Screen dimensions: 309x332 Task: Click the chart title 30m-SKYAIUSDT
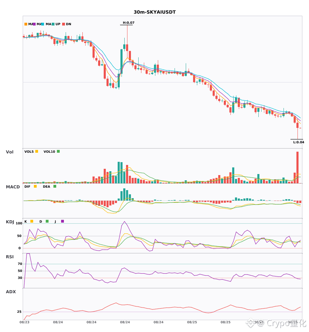click(155, 12)
